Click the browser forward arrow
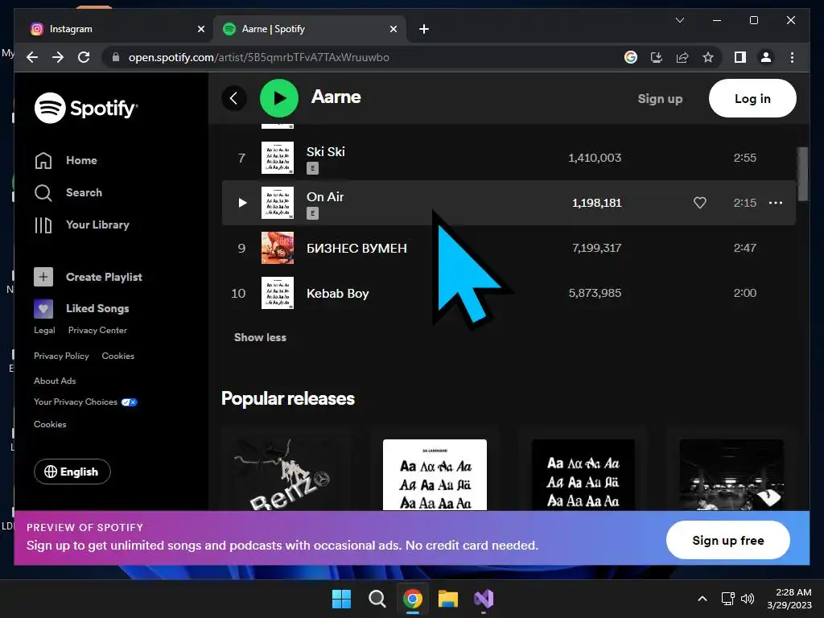The height and width of the screenshot is (618, 824). tap(58, 57)
